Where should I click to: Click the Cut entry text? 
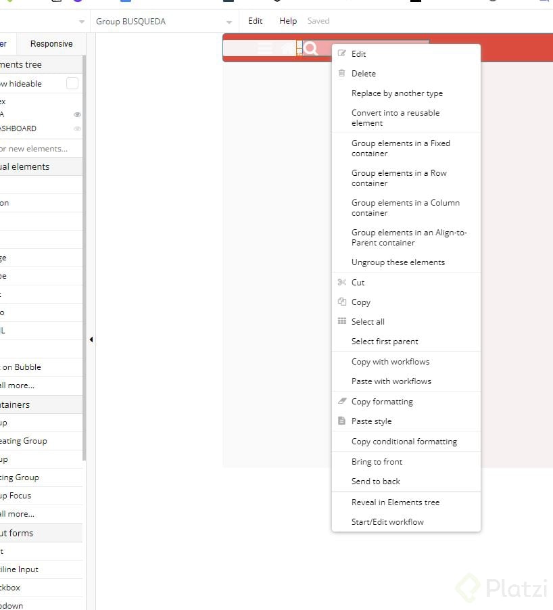point(358,283)
